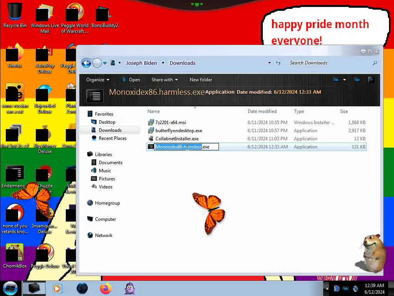Viewport: 394px width, 296px height.
Task: Refresh the Downloads folder view
Action: coord(278,63)
